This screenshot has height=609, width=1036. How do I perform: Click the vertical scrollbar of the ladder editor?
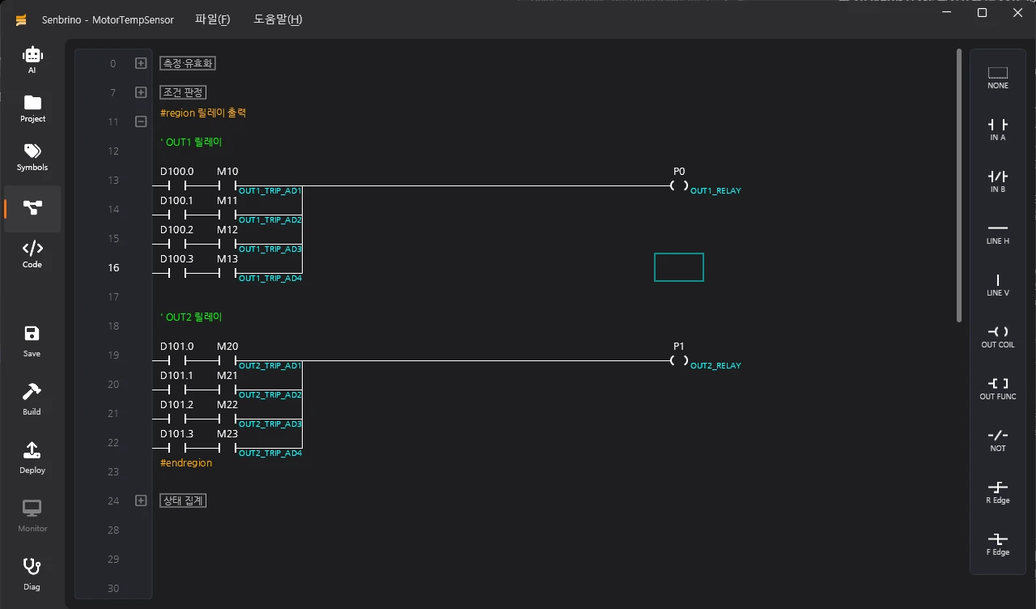point(959,186)
